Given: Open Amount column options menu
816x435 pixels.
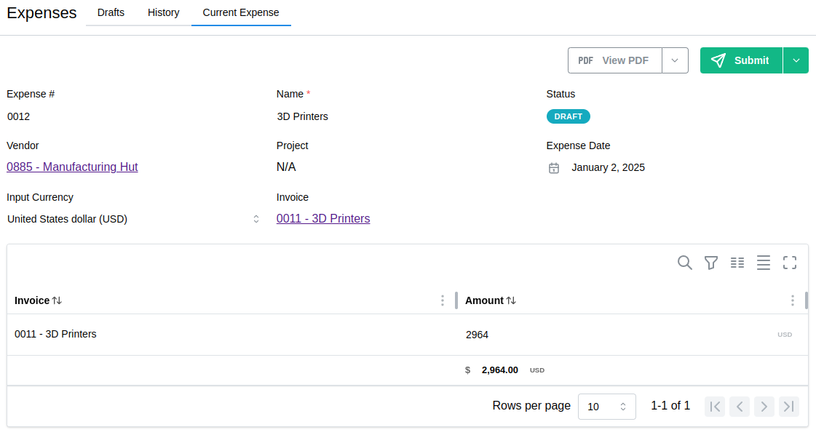Looking at the screenshot, I should tap(792, 300).
